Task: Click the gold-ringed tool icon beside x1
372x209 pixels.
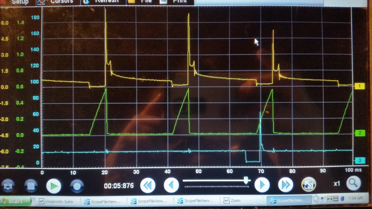Action: tap(308, 184)
